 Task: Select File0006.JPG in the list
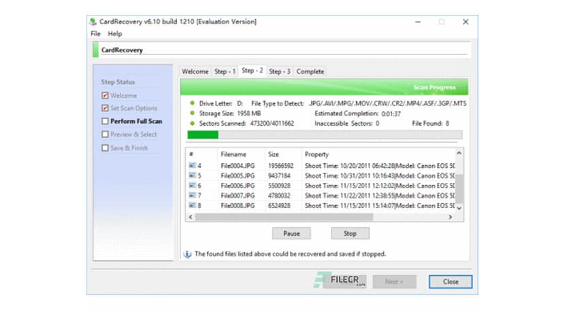click(x=238, y=186)
